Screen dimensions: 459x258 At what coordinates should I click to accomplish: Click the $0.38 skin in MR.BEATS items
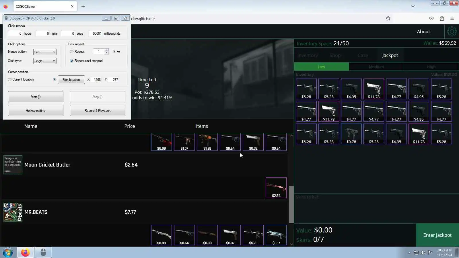click(x=207, y=235)
